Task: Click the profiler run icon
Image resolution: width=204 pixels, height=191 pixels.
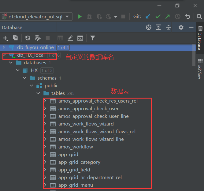Action: pyautogui.click(x=109, y=17)
